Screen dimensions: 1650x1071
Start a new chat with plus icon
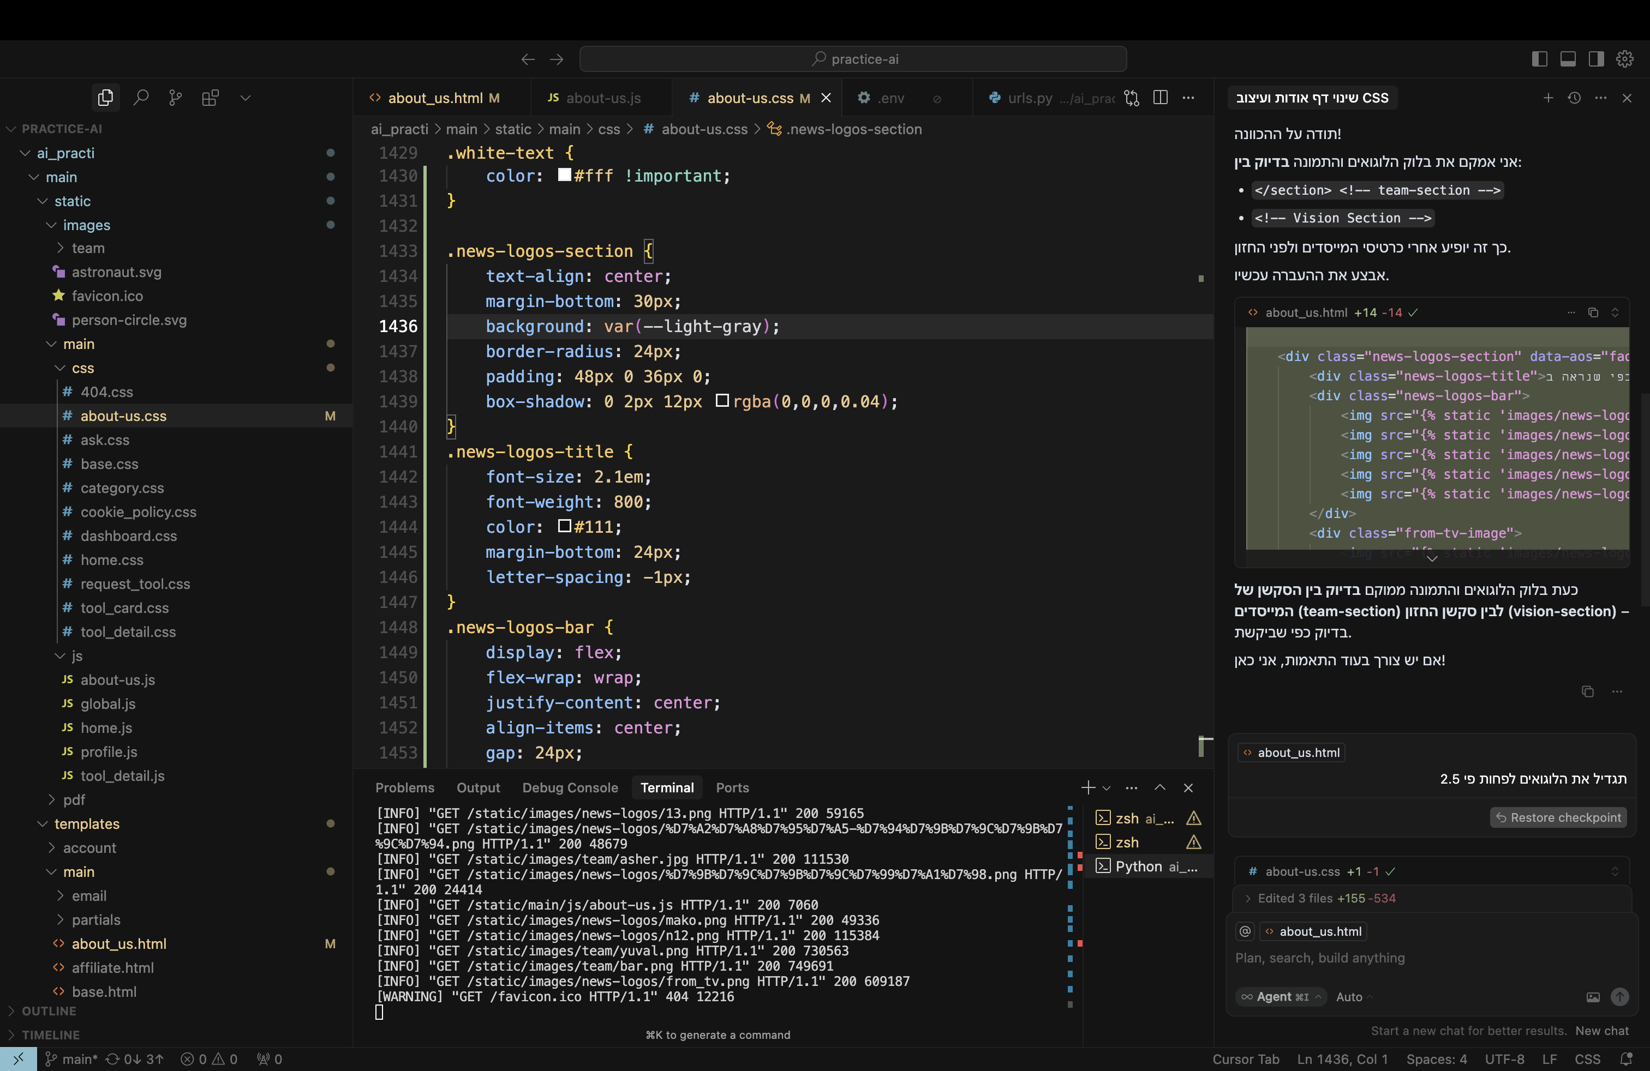[x=1548, y=98]
